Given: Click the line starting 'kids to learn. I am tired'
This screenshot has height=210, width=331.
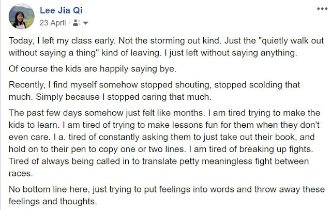Looking at the screenshot, I should tap(164, 125).
